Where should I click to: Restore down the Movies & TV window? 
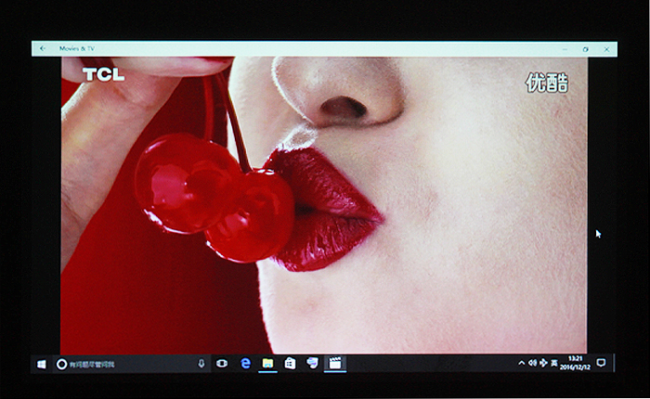point(585,48)
